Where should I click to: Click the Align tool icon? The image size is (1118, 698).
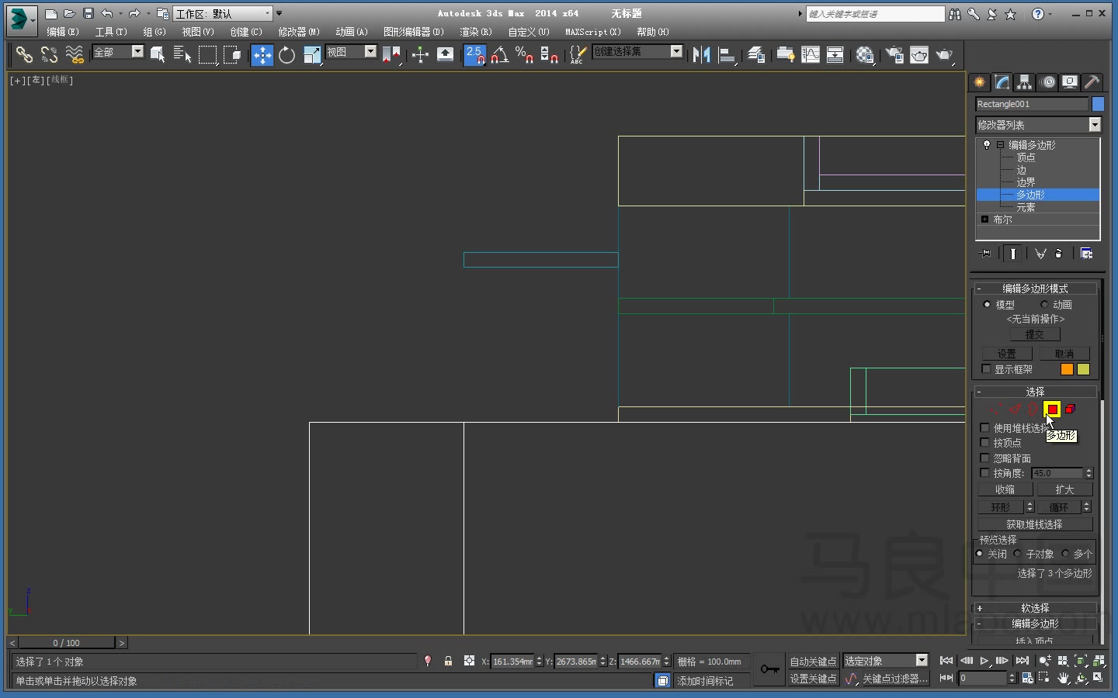727,55
